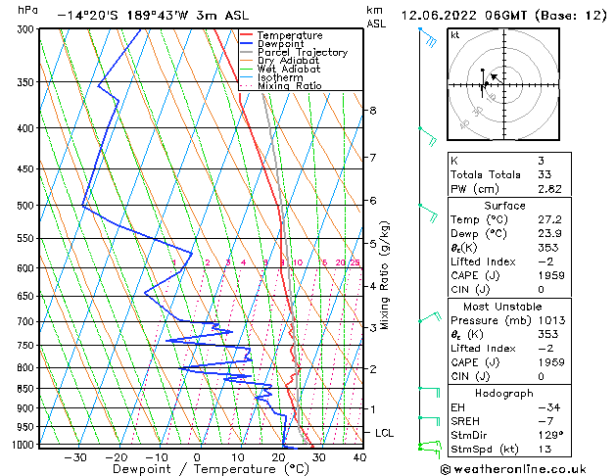
Task: Select the wind barb at 400 hPa level
Action: 428,137
